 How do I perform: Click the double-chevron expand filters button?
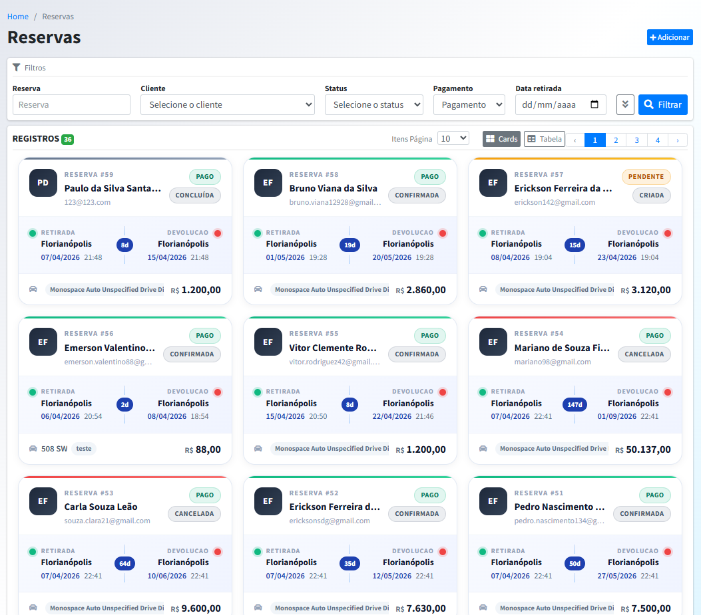click(x=625, y=104)
